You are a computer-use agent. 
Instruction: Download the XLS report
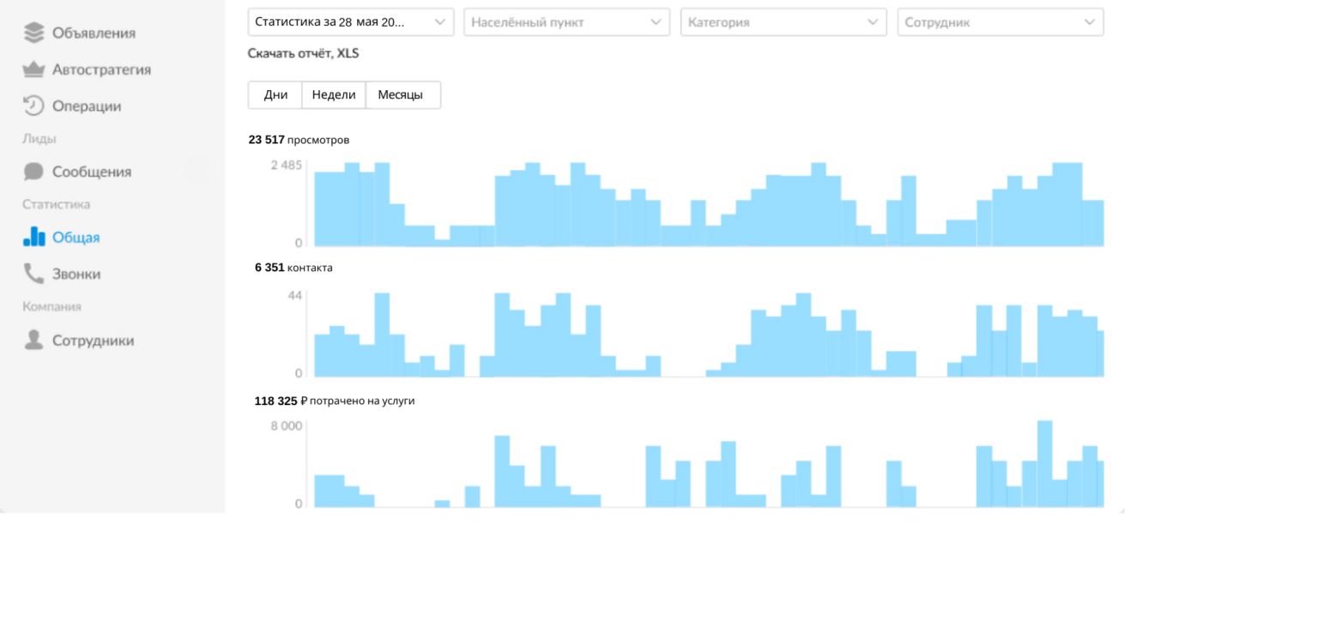pos(304,53)
